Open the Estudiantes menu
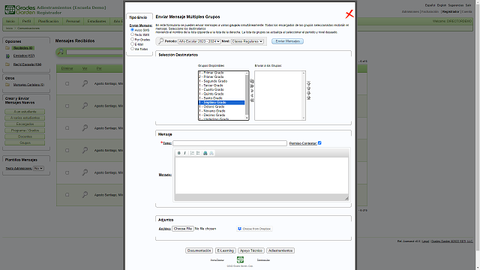This screenshot has width=480, height=270. (x=97, y=22)
